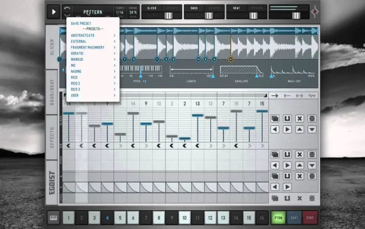365x229 pixels.
Task: Copy the slices sequence icon
Action: [275, 119]
